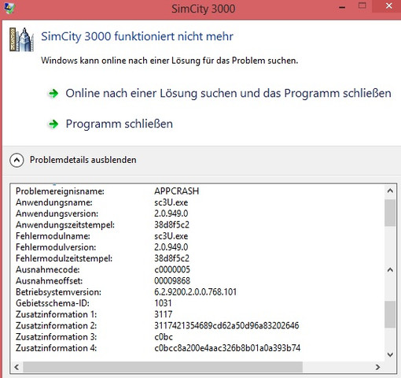Click the horizontal scroll left arrow
Screen dimensions: 401x378
17,367
